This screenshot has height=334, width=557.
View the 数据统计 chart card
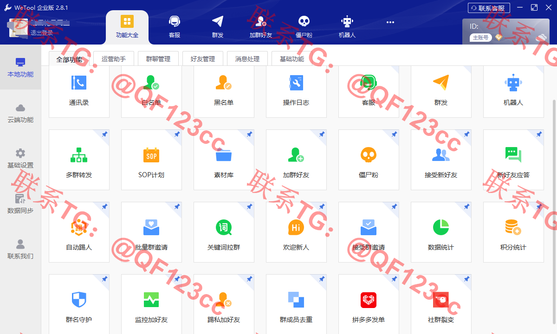[x=441, y=232]
